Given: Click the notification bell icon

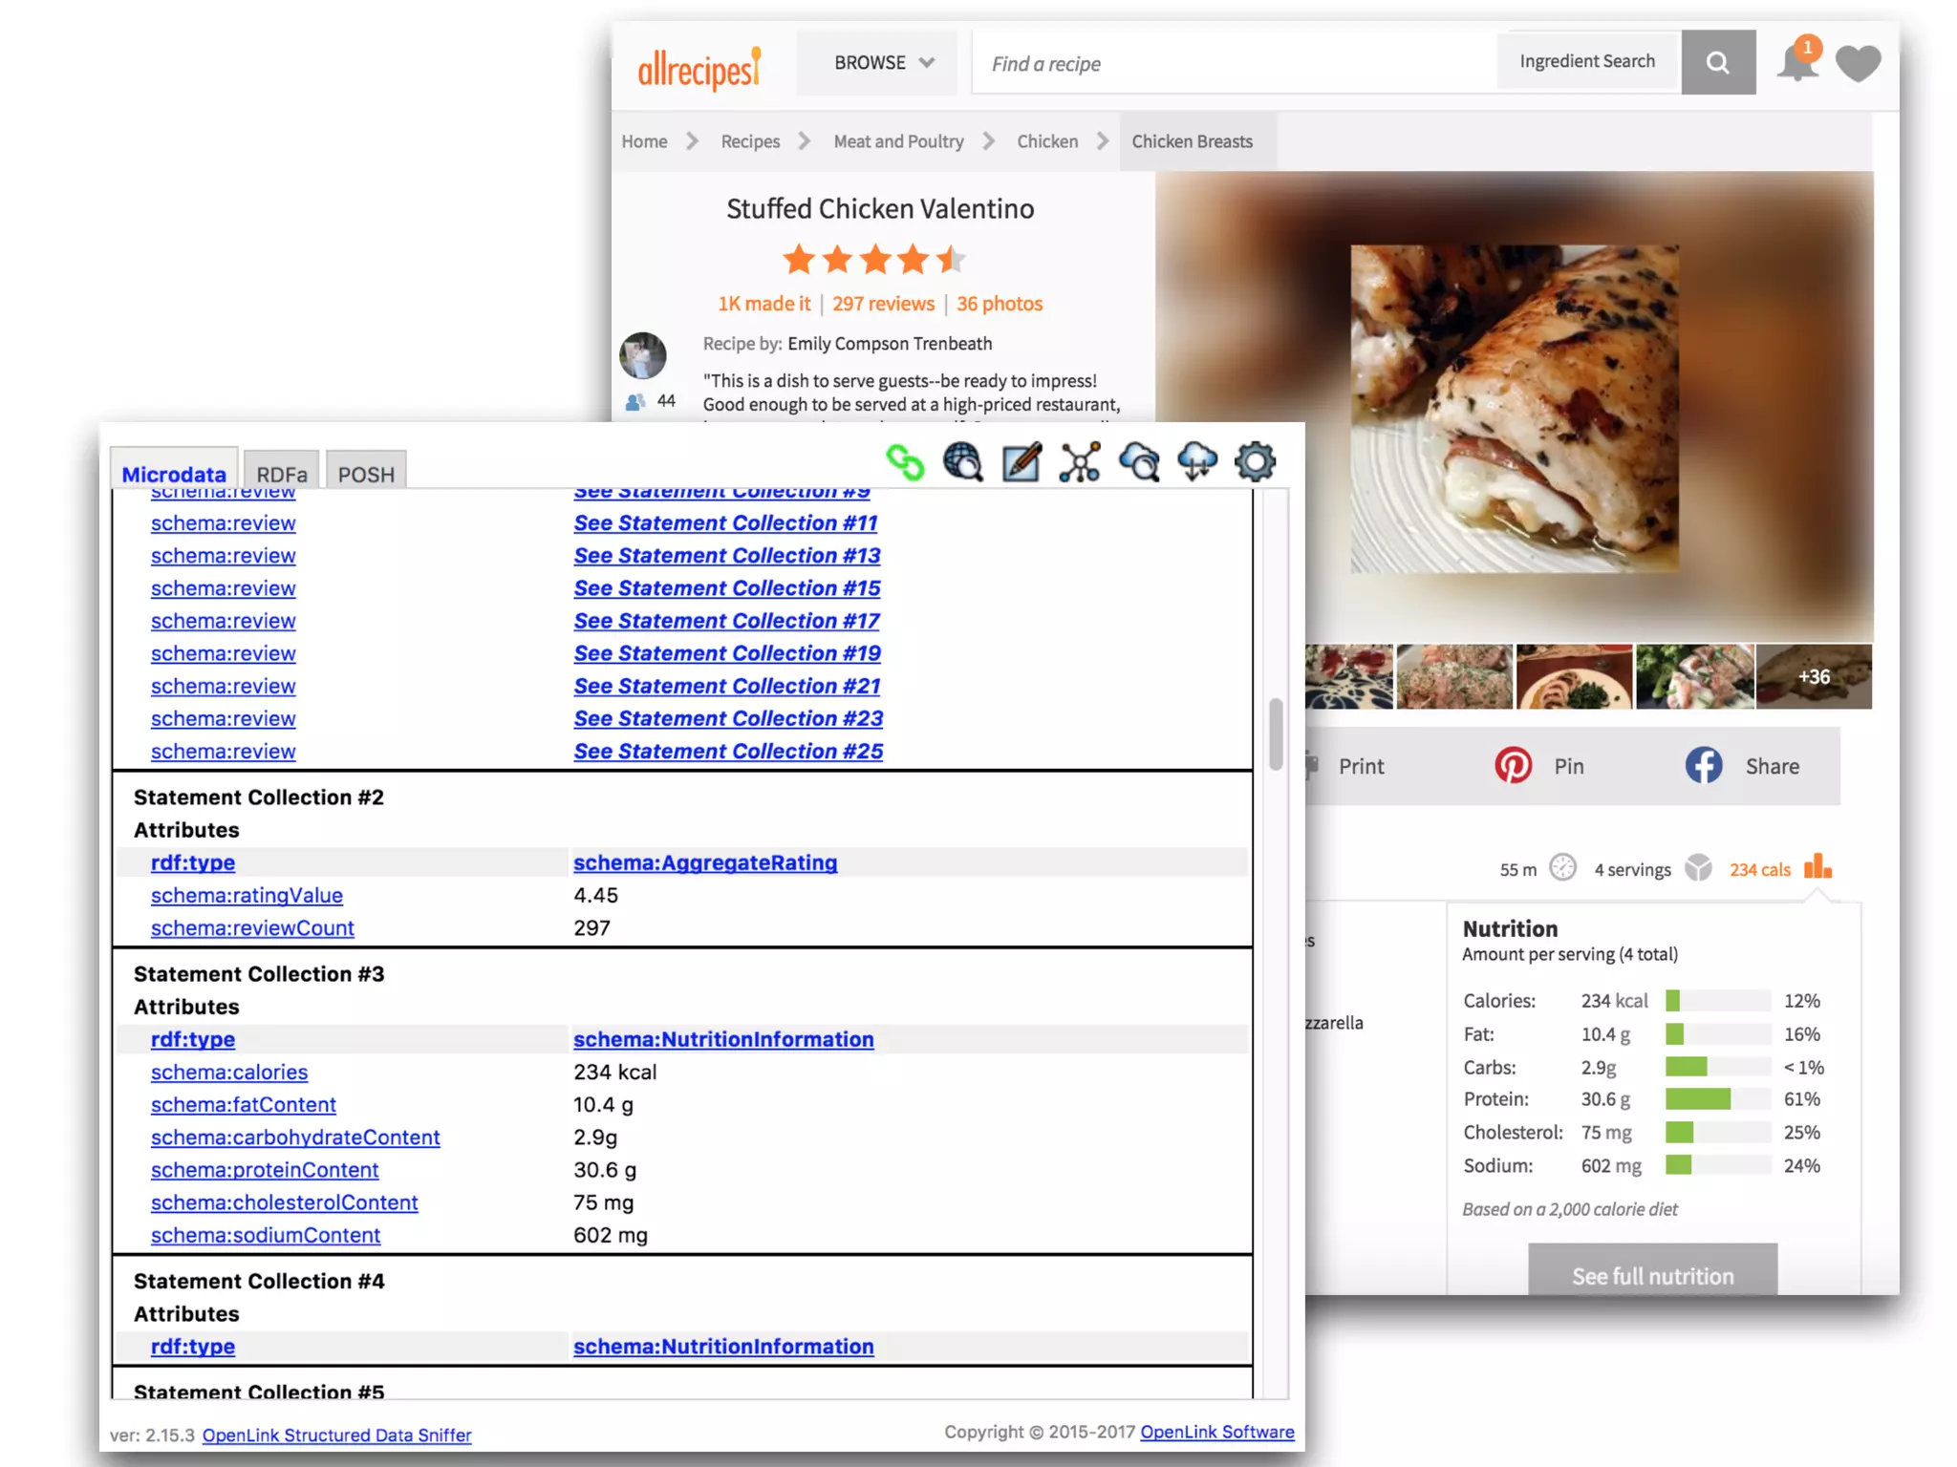Looking at the screenshot, I should (x=1796, y=64).
